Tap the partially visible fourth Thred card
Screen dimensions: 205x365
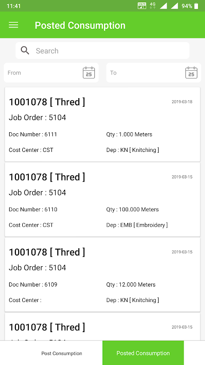102,327
